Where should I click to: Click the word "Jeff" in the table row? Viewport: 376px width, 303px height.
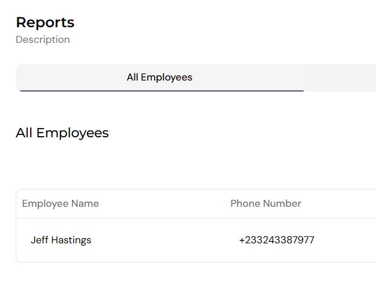click(x=39, y=240)
